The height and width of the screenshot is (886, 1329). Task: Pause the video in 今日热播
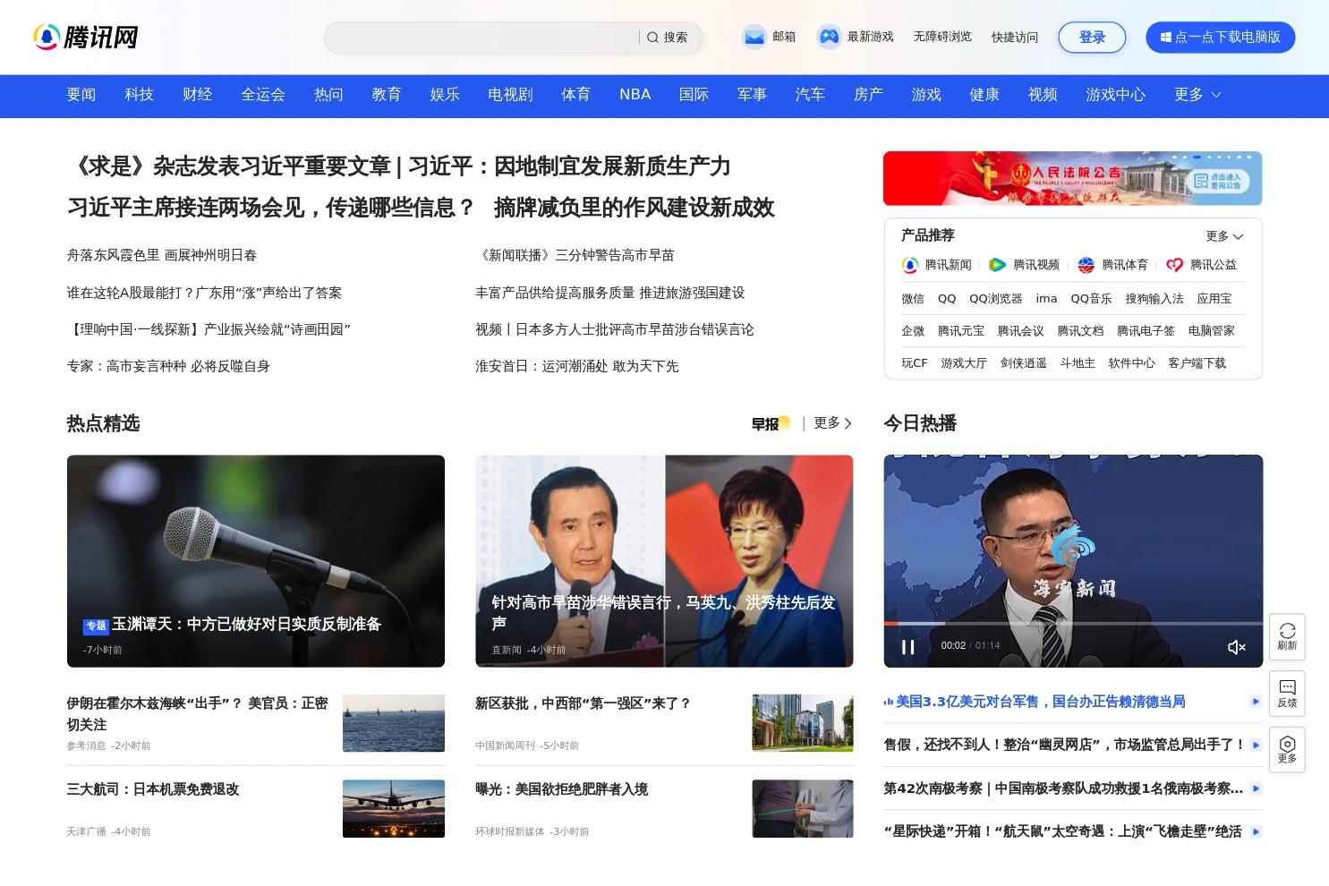point(907,646)
